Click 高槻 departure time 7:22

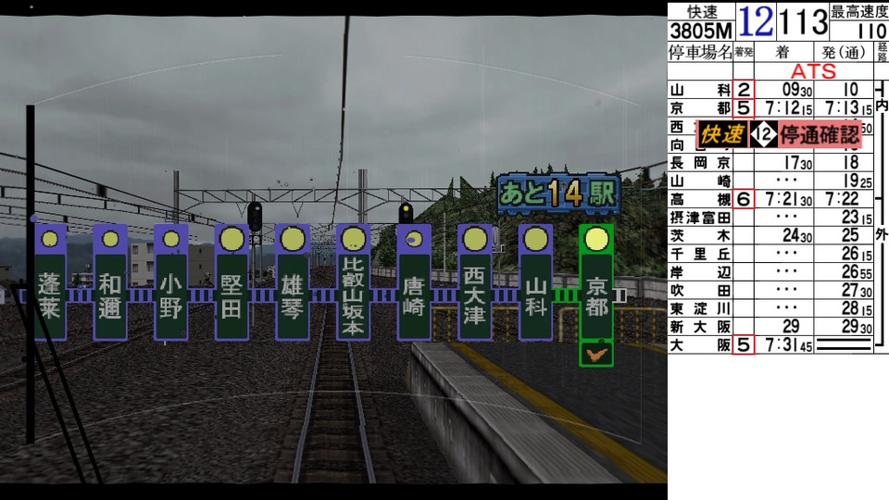pyautogui.click(x=842, y=199)
